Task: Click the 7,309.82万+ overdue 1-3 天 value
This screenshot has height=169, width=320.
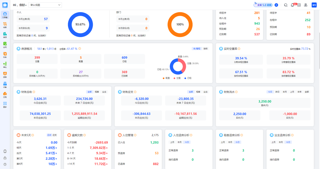Action: (x=99, y=148)
